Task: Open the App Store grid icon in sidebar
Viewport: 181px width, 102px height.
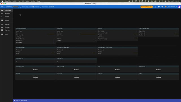Action: coord(2,30)
